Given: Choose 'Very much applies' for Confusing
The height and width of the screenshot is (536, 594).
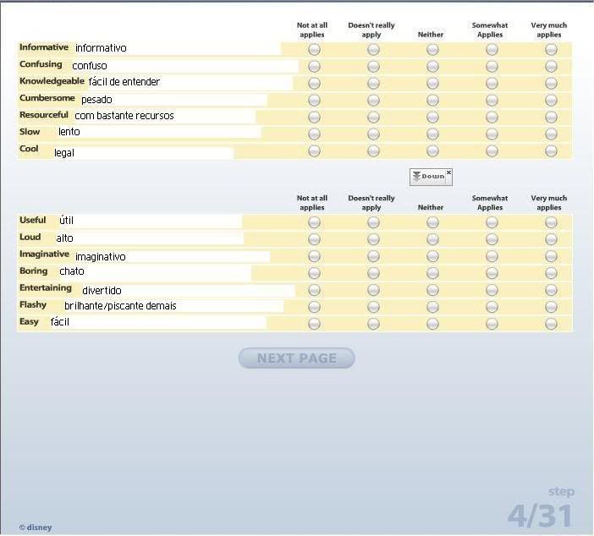Looking at the screenshot, I should 551,67.
